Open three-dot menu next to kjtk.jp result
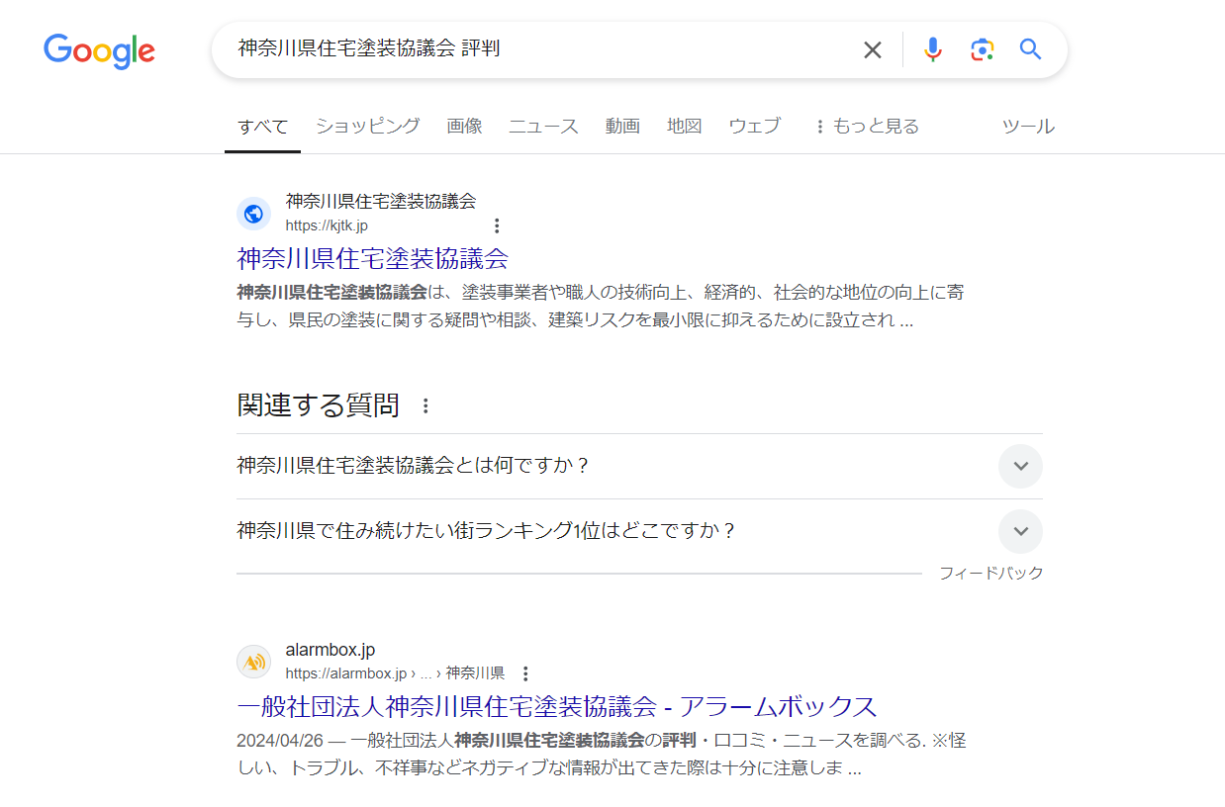1225x807 pixels. [497, 225]
